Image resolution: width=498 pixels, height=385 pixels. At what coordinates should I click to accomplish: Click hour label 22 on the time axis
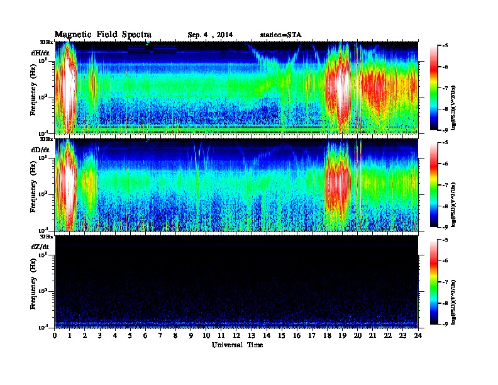[387, 335]
